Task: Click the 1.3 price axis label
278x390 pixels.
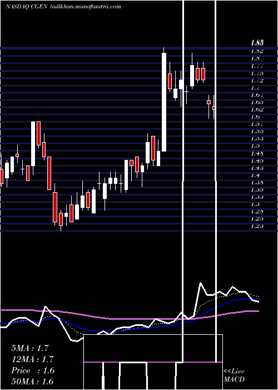Action: pyautogui.click(x=255, y=204)
